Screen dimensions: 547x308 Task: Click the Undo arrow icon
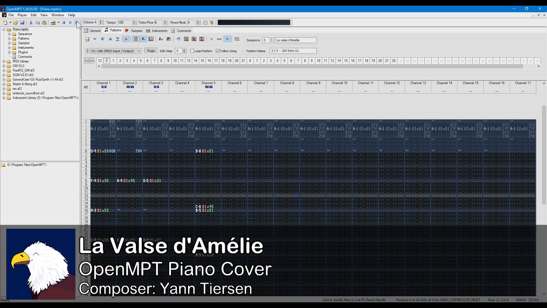tap(179, 39)
